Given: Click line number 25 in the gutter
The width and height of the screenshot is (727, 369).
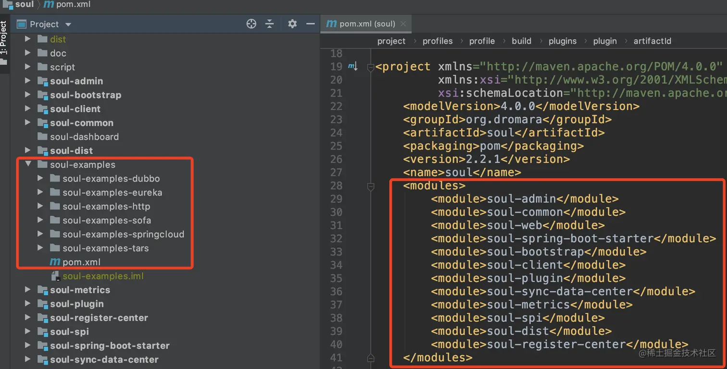Looking at the screenshot, I should point(336,146).
